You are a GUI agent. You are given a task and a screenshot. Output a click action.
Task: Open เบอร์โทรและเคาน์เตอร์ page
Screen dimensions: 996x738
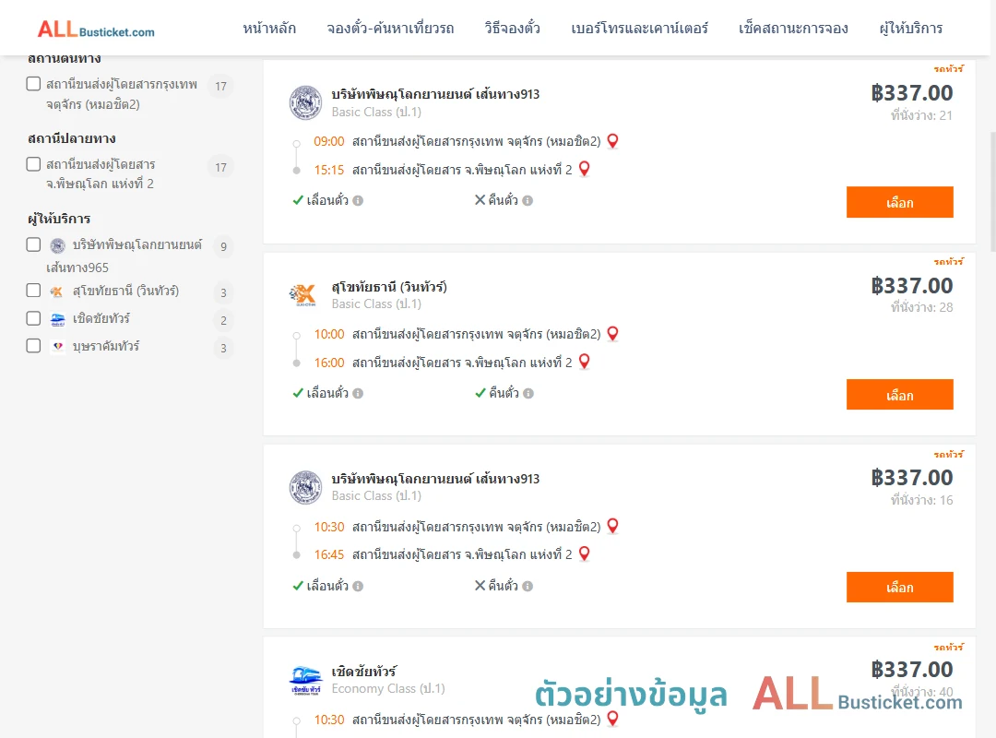[x=639, y=29]
